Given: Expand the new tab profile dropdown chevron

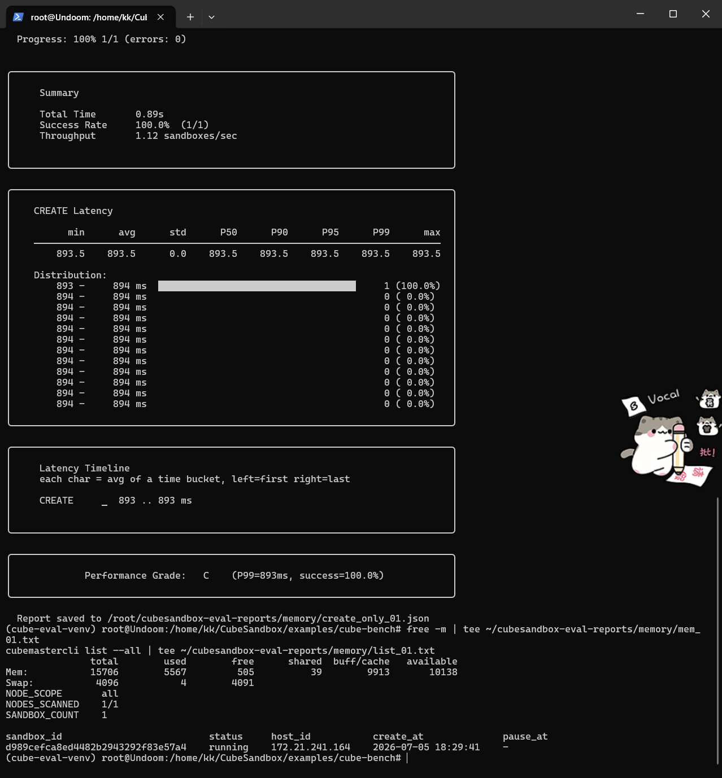Looking at the screenshot, I should click(211, 17).
